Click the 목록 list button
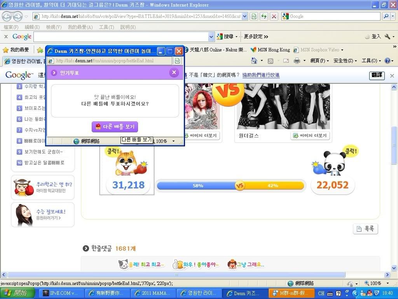398x299 pixels. click(x=365, y=229)
